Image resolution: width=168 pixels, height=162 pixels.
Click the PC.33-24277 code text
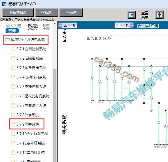[x=33, y=27]
